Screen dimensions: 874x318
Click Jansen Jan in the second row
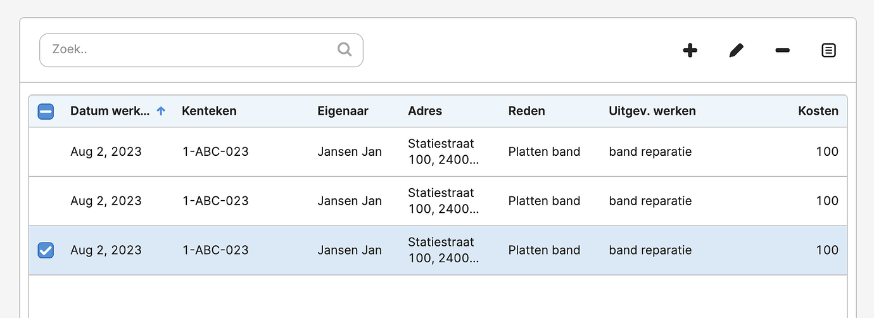pos(350,201)
